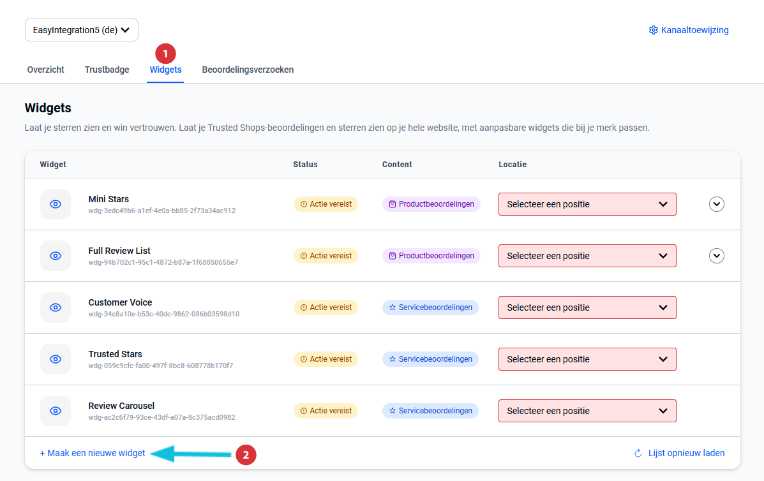764x481 pixels.
Task: Click the star icon in Customer Voice content
Action: click(393, 307)
